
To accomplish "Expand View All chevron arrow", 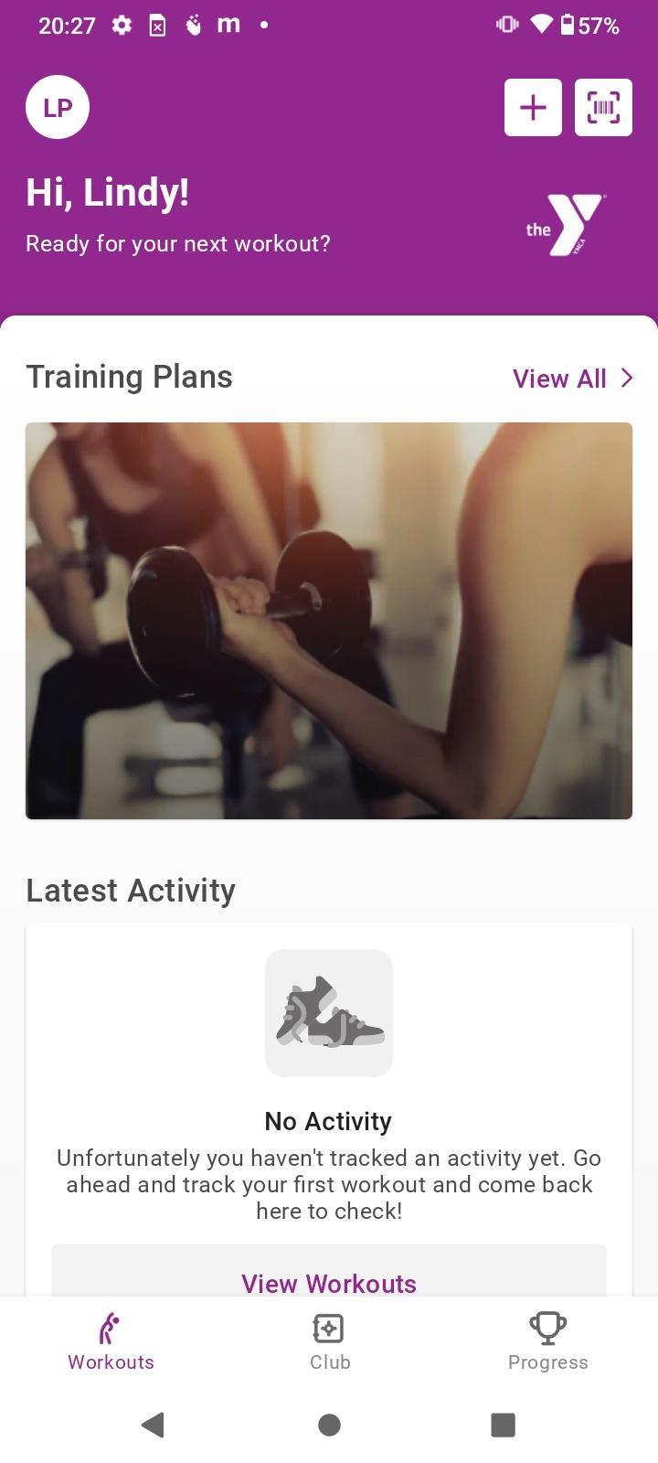I will point(627,378).
